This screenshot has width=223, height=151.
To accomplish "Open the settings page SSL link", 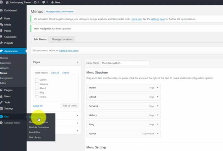I will 158,19.
